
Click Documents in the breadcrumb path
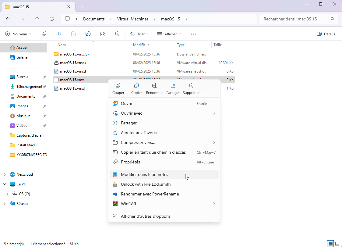94,19
